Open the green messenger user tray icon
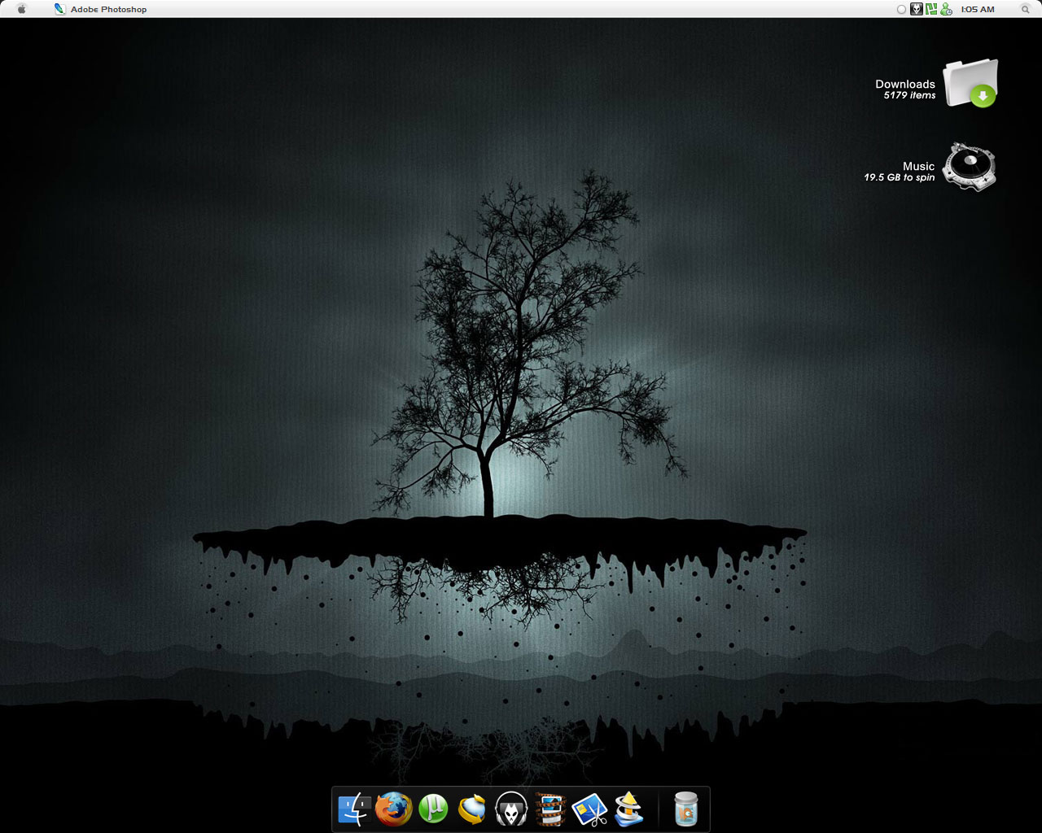This screenshot has height=833, width=1042. 945,9
